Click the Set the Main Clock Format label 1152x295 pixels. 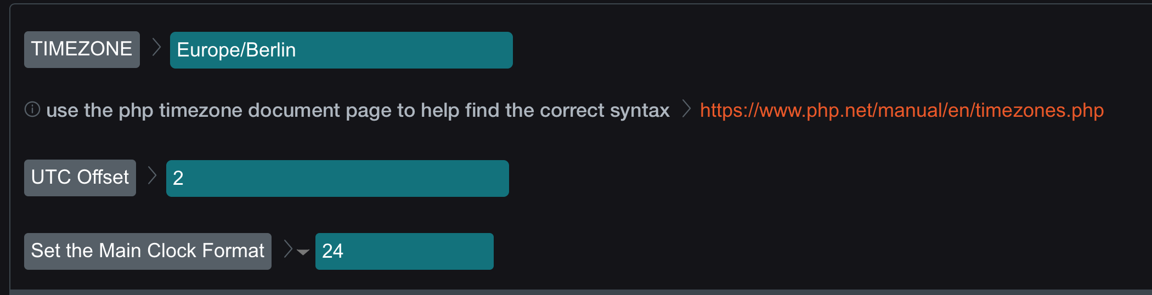coord(148,251)
